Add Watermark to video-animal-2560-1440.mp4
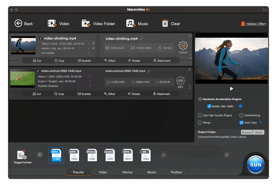 [x=161, y=94]
